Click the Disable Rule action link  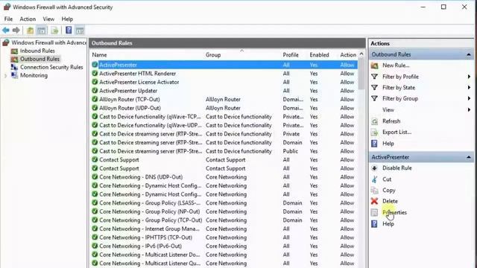(x=397, y=168)
